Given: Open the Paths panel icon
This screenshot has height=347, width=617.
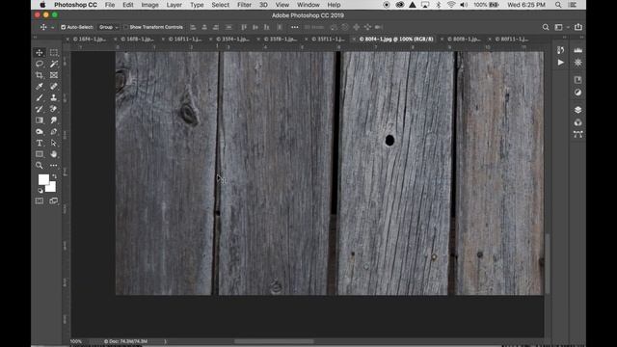Looking at the screenshot, I should click(x=578, y=135).
